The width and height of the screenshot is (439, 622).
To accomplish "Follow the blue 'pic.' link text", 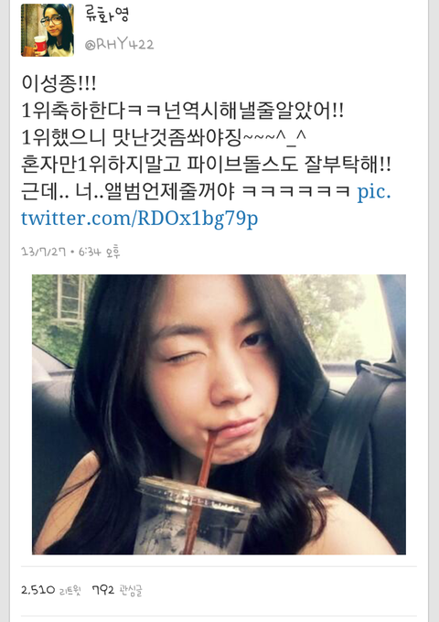I will tap(374, 191).
